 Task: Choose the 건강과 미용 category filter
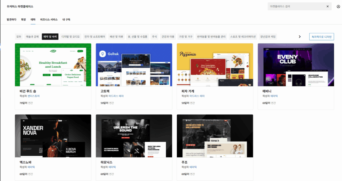pos(168,37)
